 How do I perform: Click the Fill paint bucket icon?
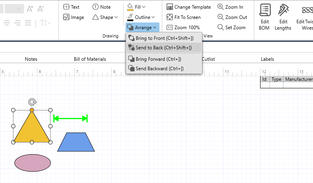click(x=130, y=7)
